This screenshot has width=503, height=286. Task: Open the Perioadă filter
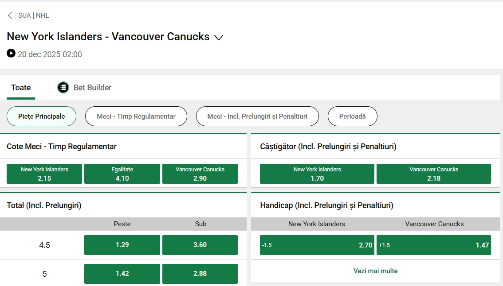[352, 116]
